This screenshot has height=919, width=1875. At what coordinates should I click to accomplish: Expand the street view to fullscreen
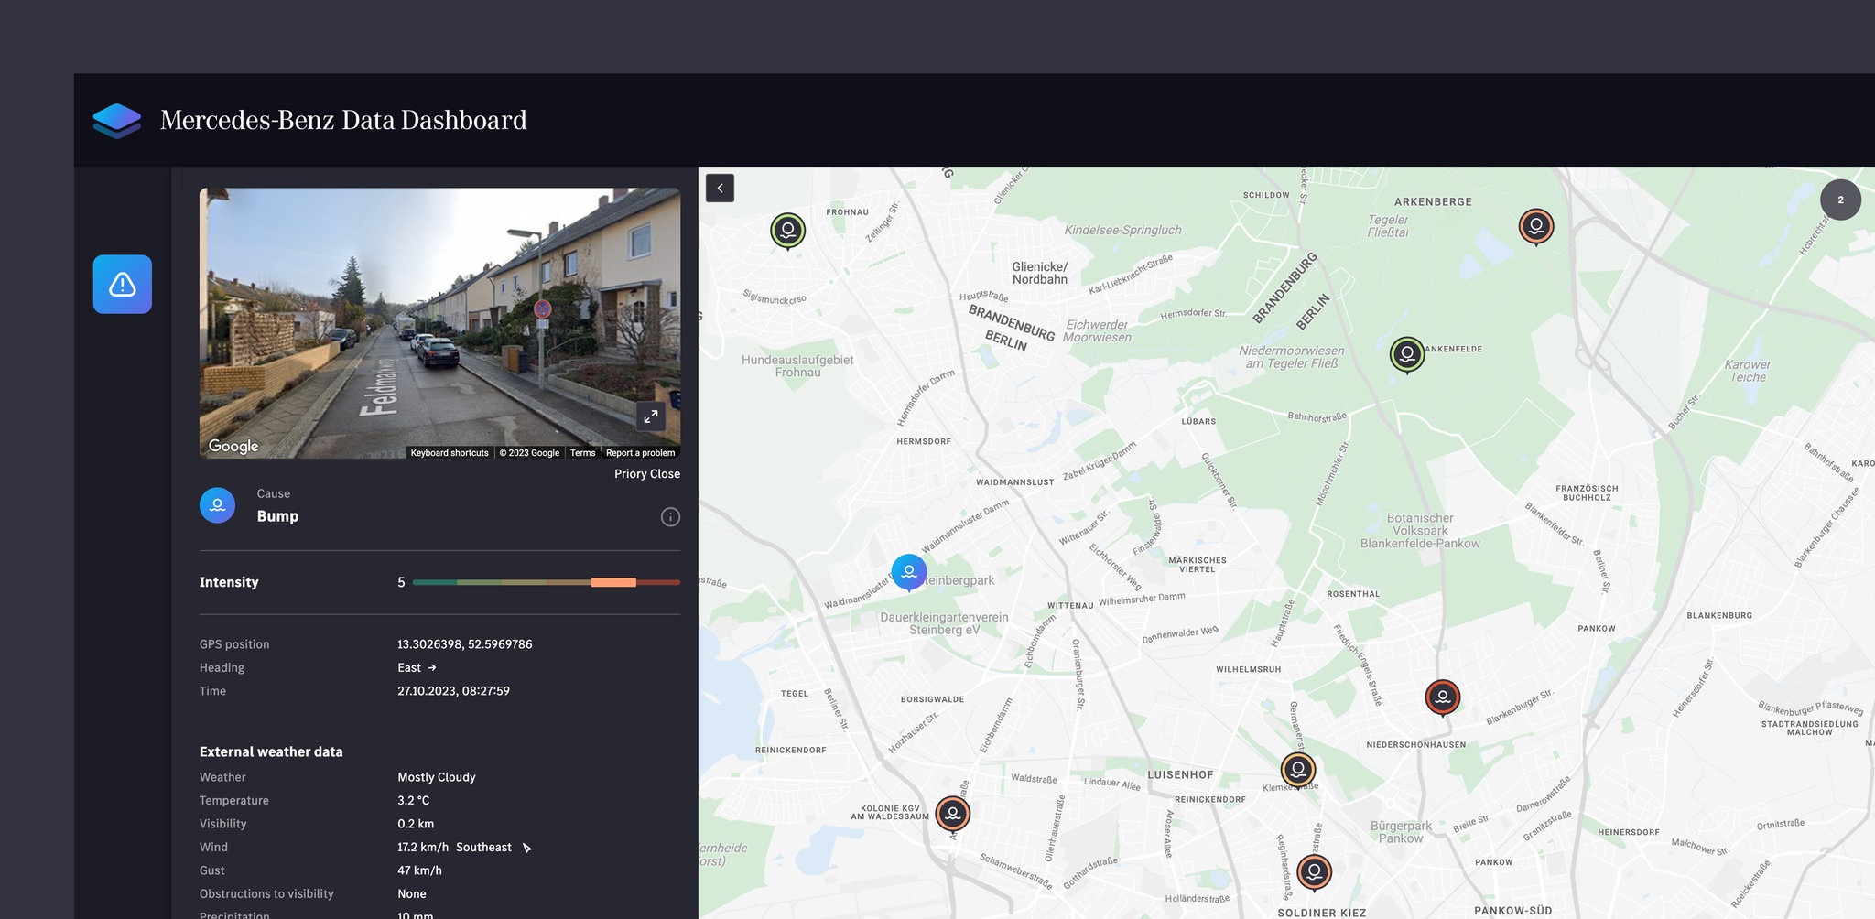coord(650,416)
